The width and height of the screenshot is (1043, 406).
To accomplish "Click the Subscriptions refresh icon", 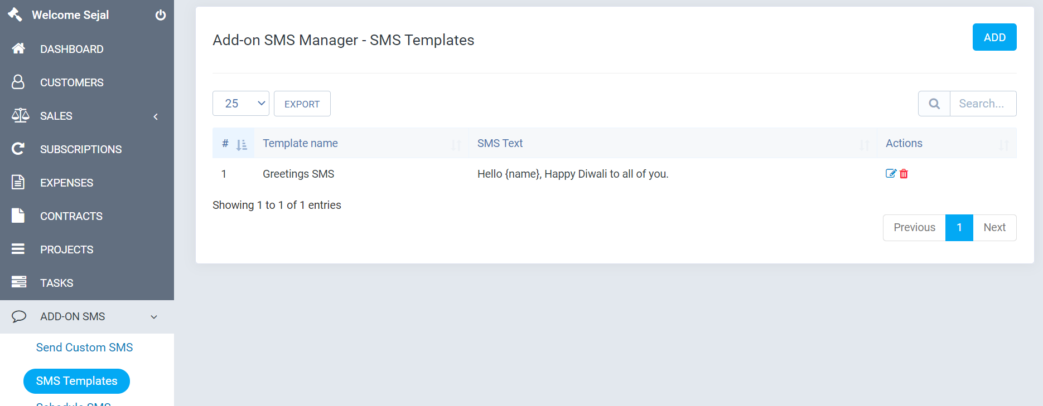I will [18, 149].
